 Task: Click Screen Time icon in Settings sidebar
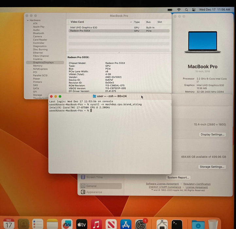pos(83,177)
